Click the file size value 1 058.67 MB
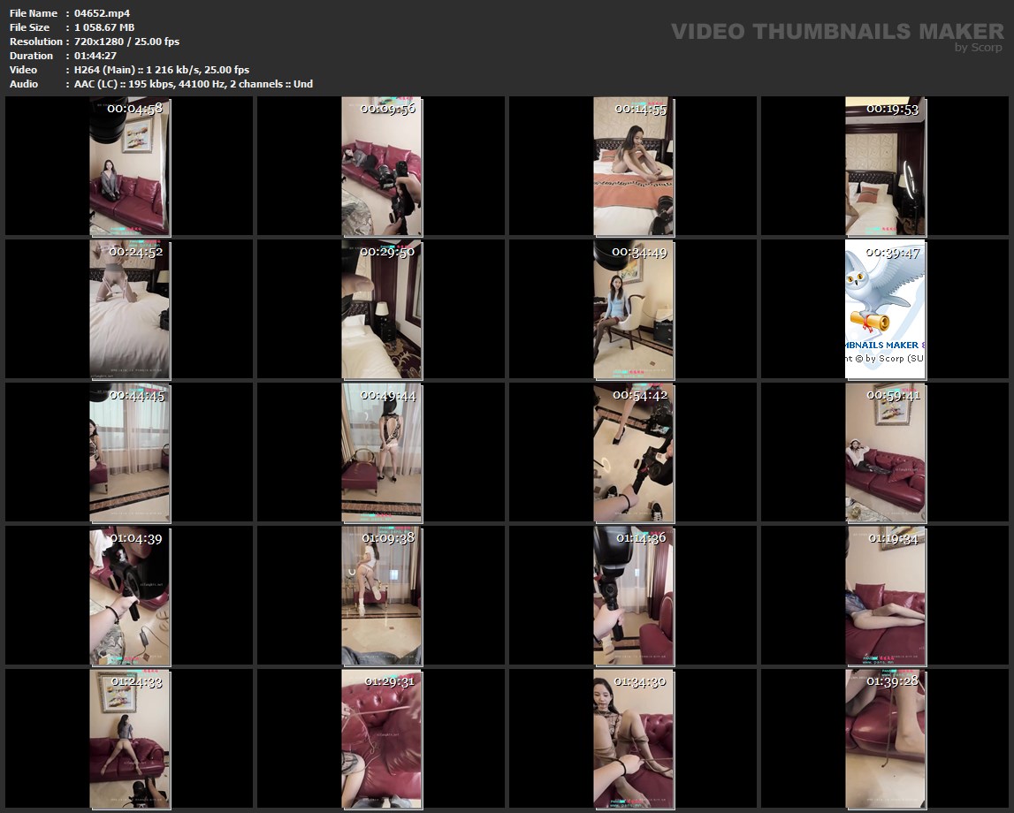This screenshot has width=1014, height=813. 104,27
